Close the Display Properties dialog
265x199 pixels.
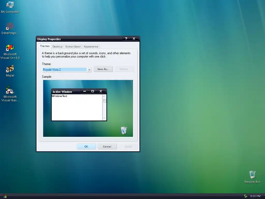134,39
